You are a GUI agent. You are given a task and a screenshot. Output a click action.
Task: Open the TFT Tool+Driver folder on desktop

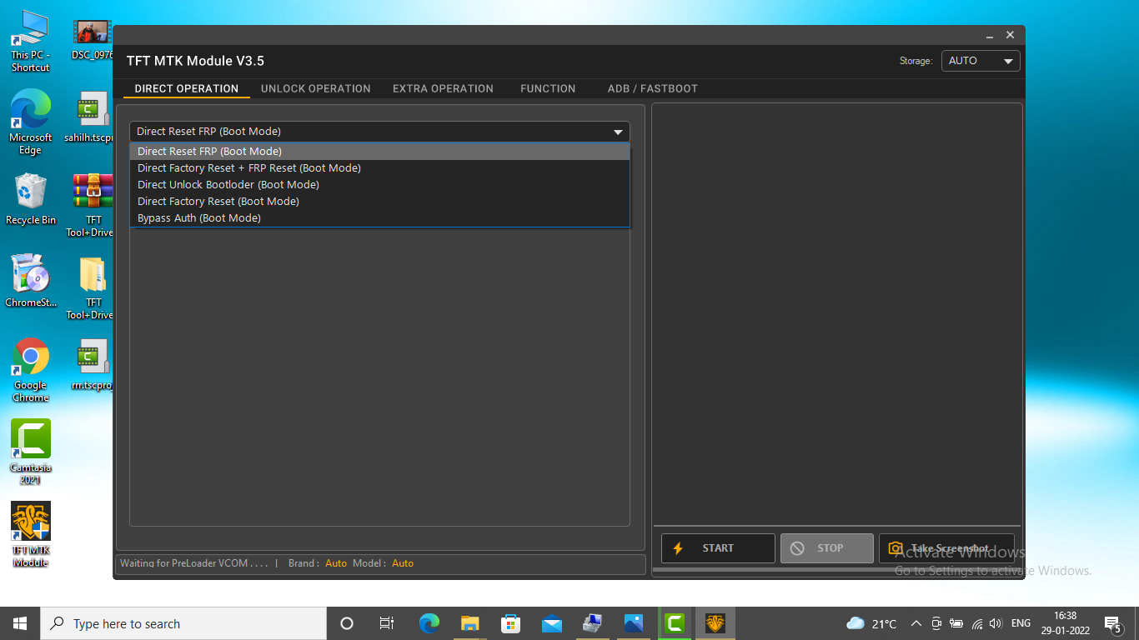click(92, 287)
